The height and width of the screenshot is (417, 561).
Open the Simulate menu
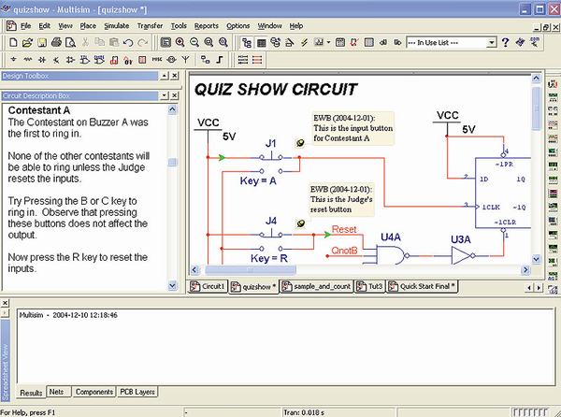[x=117, y=25]
